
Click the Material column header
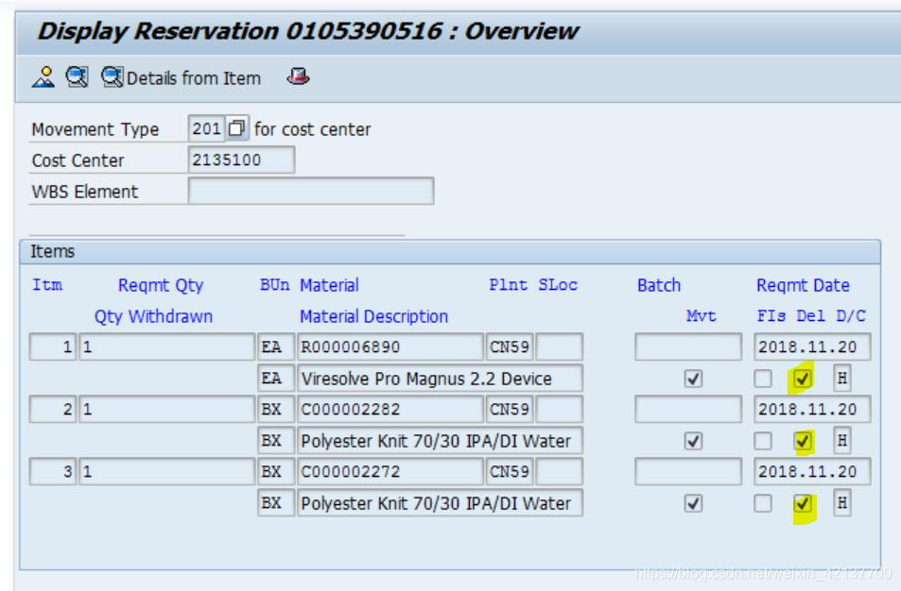point(329,285)
